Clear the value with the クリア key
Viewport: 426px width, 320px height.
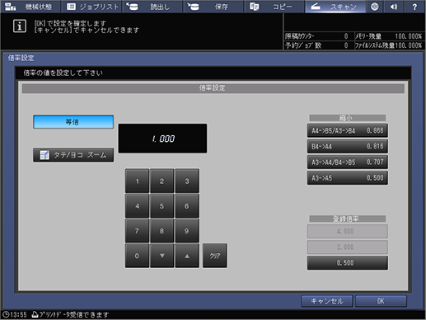[215, 256]
